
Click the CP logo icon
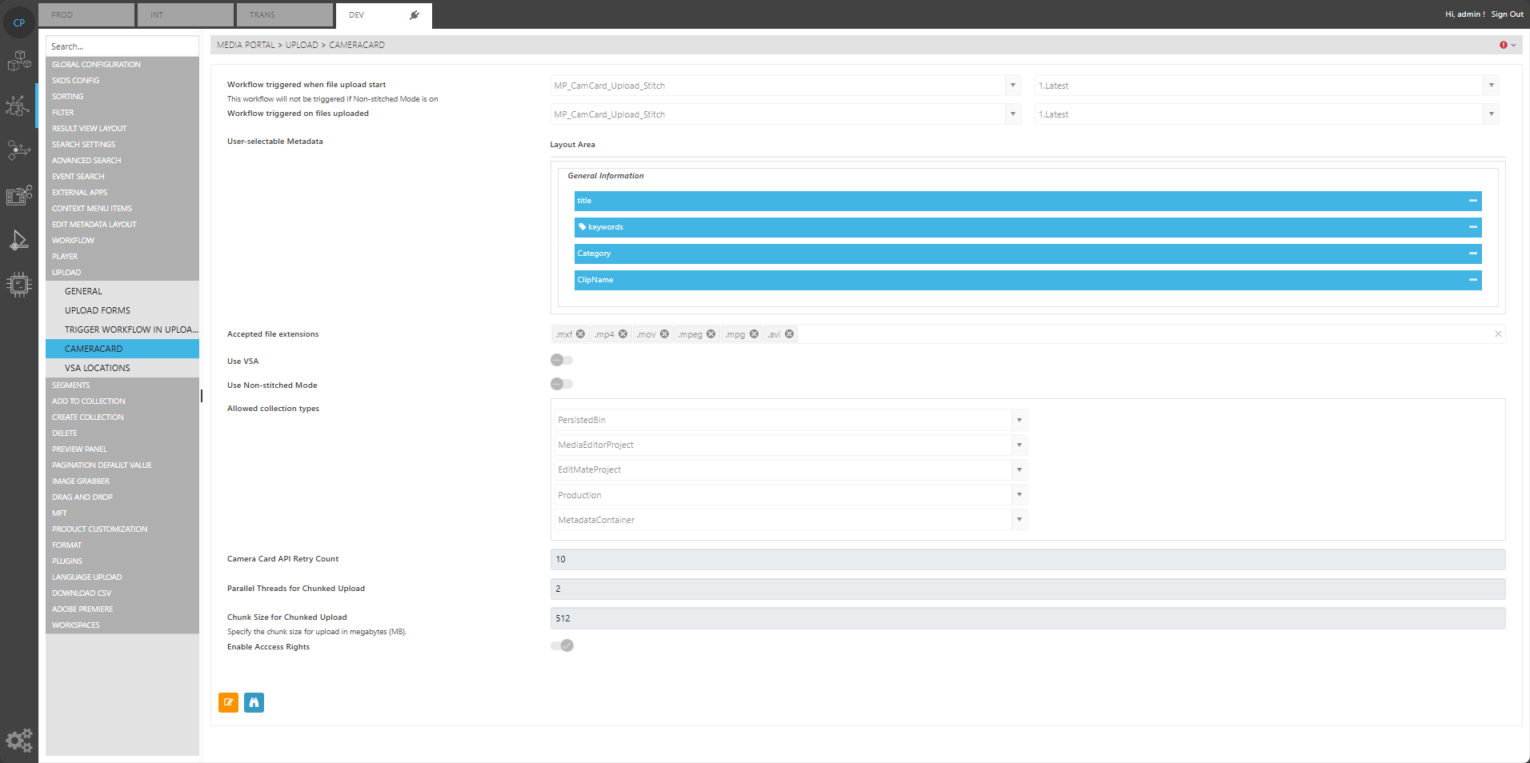click(19, 22)
